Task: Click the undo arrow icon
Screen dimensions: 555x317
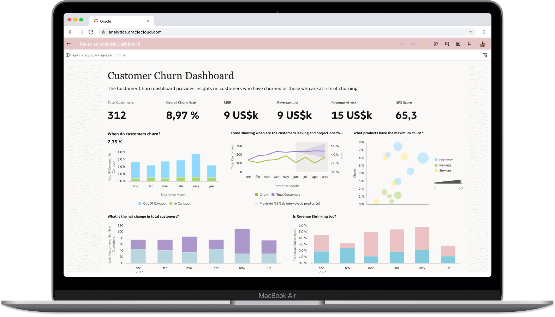Action: click(x=402, y=44)
